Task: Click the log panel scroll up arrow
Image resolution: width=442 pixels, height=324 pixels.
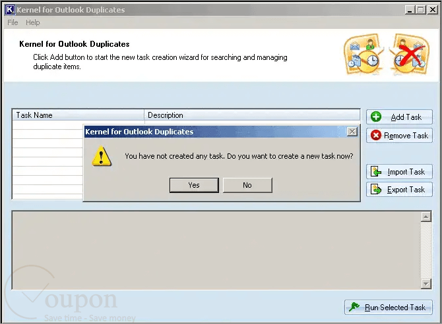Action: pyautogui.click(x=426, y=217)
